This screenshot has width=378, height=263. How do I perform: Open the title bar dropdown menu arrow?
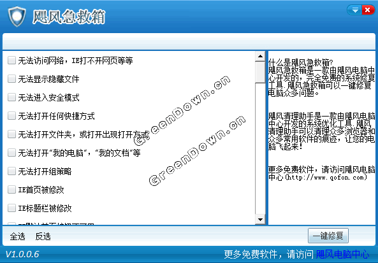[x=354, y=10]
